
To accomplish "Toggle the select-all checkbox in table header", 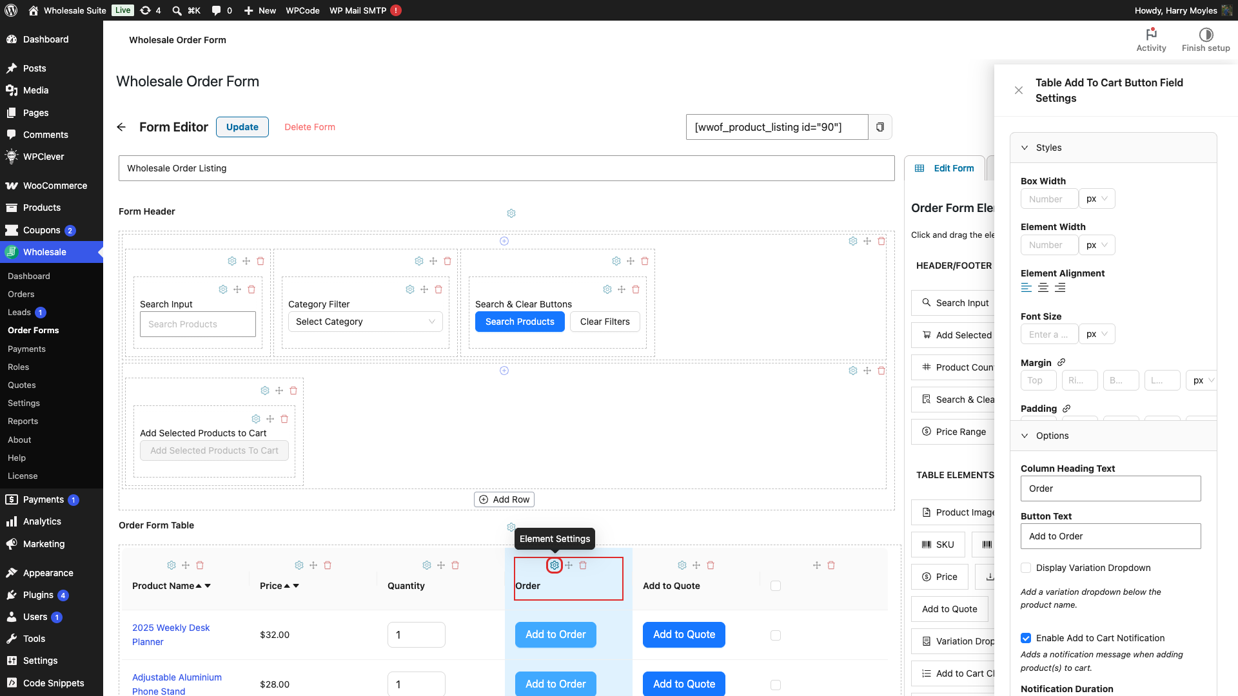I will point(776,586).
